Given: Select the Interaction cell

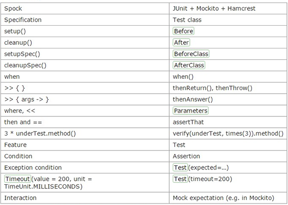Looking at the screenshot, I should click(85, 198).
